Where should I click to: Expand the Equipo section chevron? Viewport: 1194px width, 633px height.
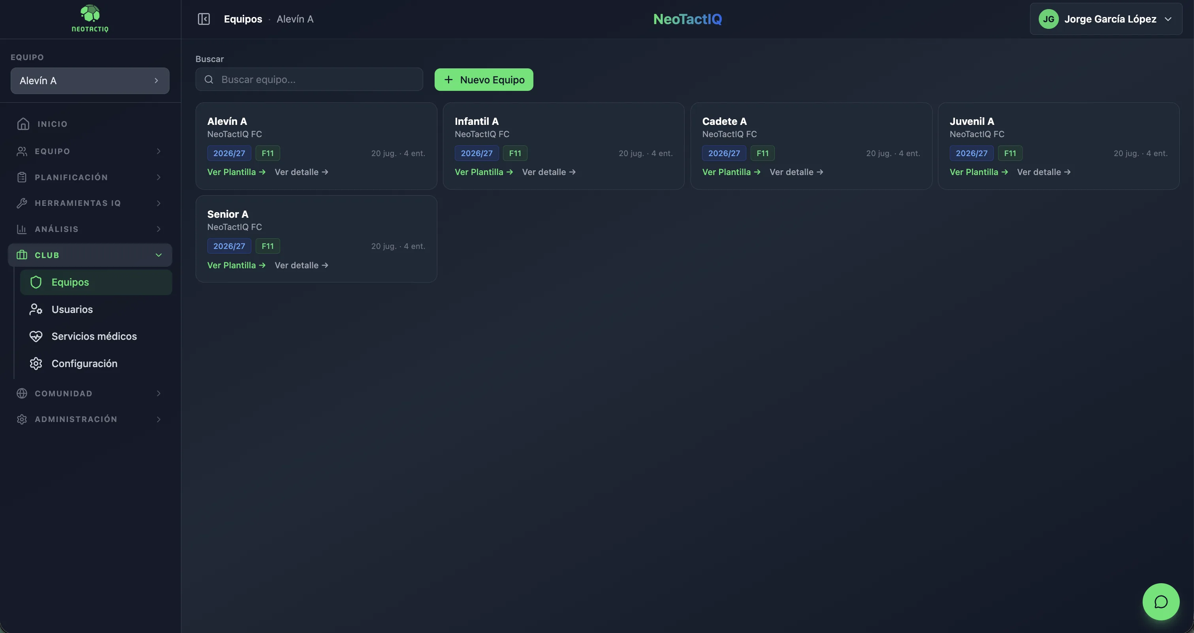click(158, 151)
